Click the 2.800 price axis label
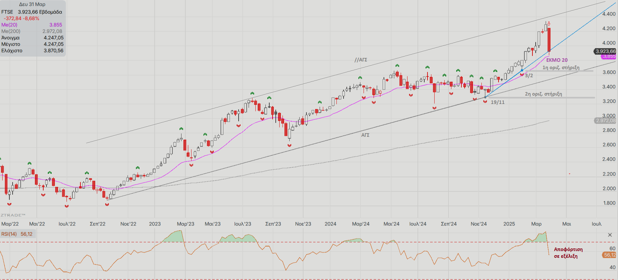This screenshot has height=280, width=618. 609,130
